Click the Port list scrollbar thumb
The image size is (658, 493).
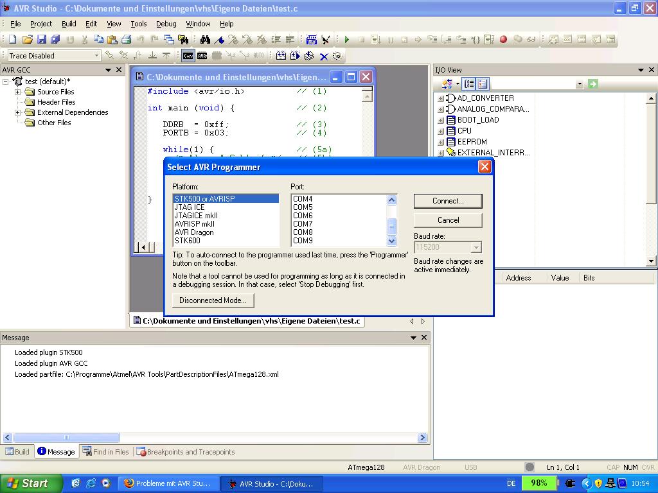391,227
